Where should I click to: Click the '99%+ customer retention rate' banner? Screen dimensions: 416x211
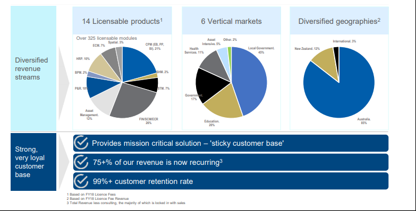coord(231,181)
